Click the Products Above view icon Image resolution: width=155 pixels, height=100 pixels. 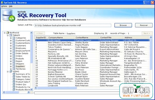pos(14,89)
